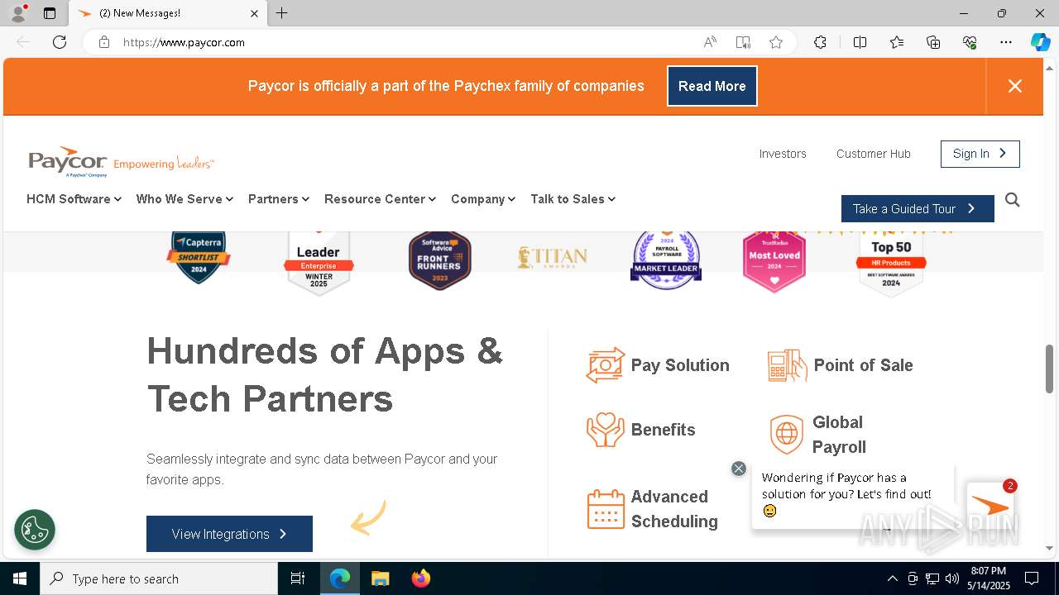Open browser Extensions icon

(x=820, y=42)
